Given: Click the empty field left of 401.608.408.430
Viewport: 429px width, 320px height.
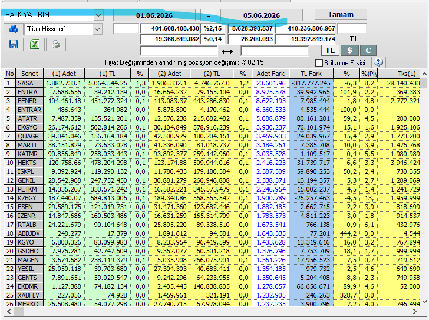Looking at the screenshot, I should [x=126, y=28].
